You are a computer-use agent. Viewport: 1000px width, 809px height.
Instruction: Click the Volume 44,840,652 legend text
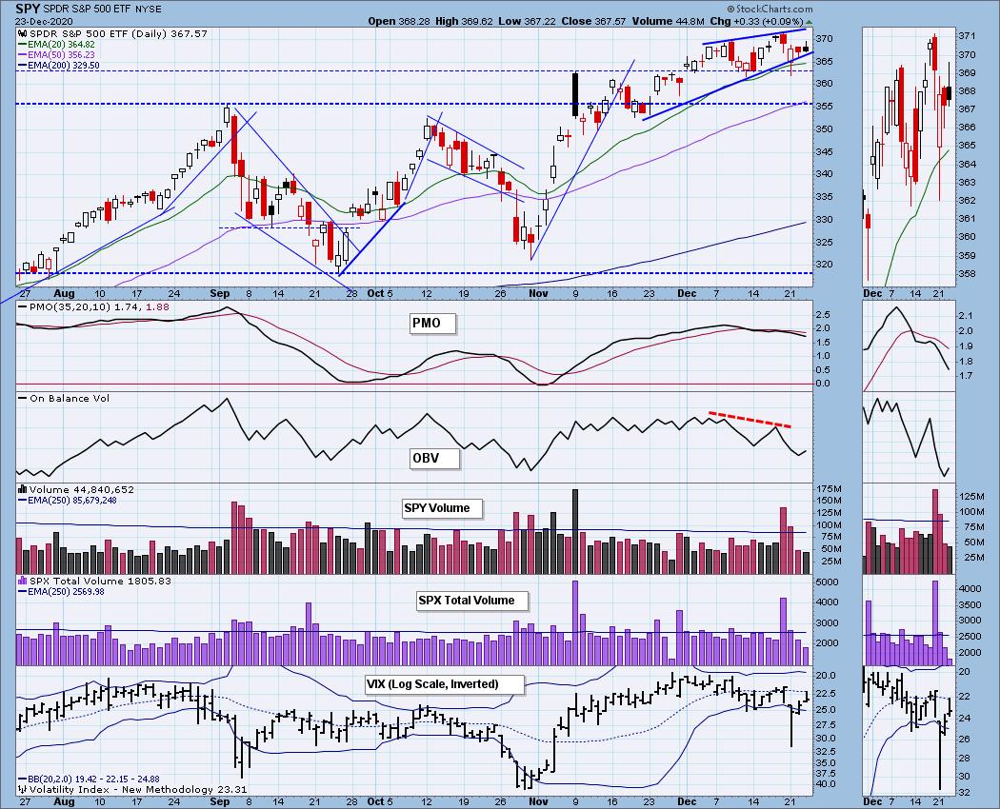[76, 489]
